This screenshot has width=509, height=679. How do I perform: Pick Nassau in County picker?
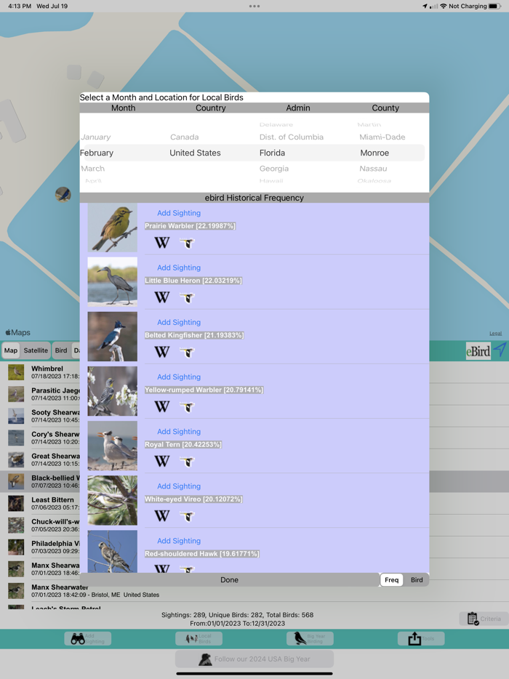click(x=374, y=169)
